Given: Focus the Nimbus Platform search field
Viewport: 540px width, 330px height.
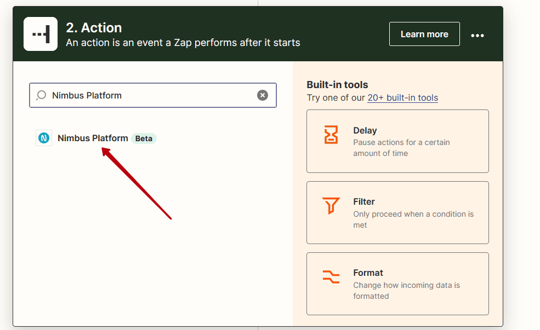Looking at the screenshot, I should 153,95.
